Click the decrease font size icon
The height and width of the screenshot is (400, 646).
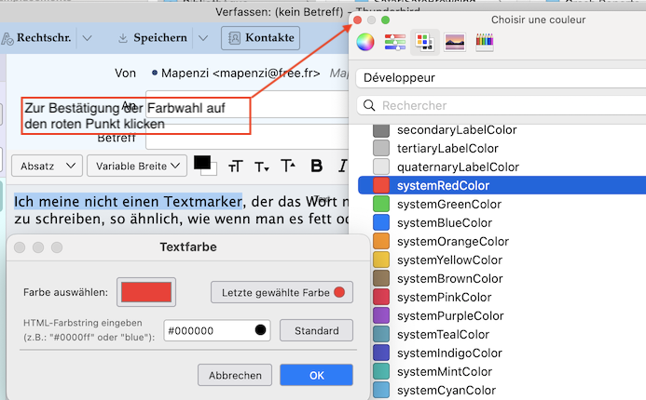point(262,166)
